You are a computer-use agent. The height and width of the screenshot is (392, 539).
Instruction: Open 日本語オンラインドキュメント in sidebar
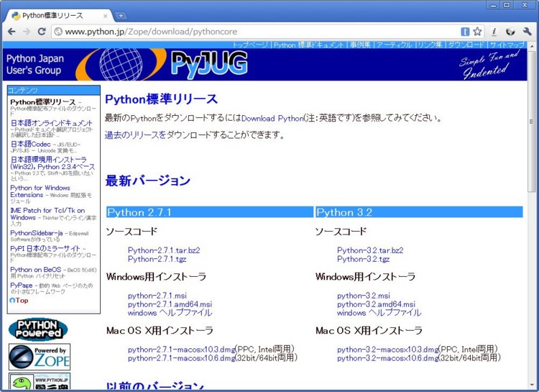click(52, 123)
